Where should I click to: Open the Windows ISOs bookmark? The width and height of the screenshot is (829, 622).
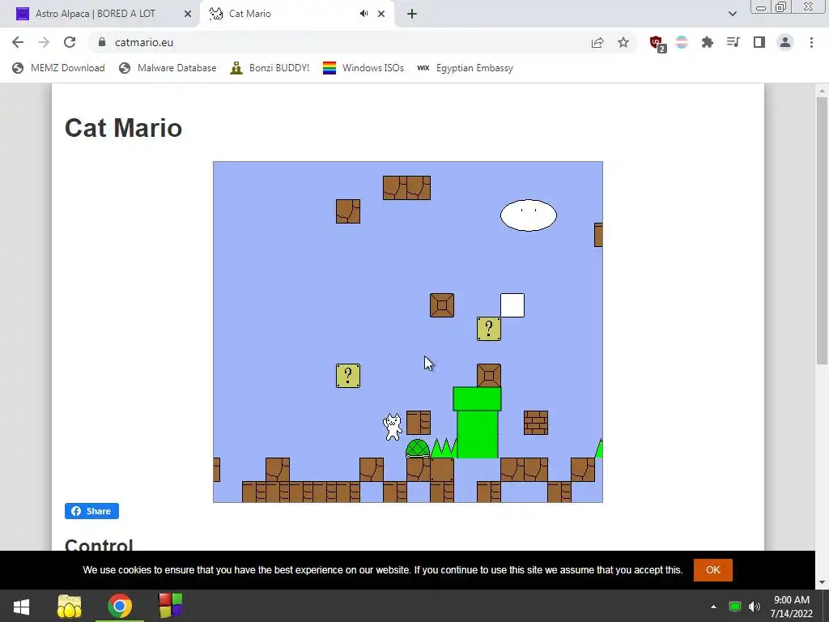[363, 68]
